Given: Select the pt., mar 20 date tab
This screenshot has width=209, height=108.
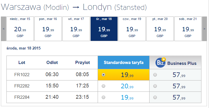Looking at the screenshot, I should tap(160, 29).
